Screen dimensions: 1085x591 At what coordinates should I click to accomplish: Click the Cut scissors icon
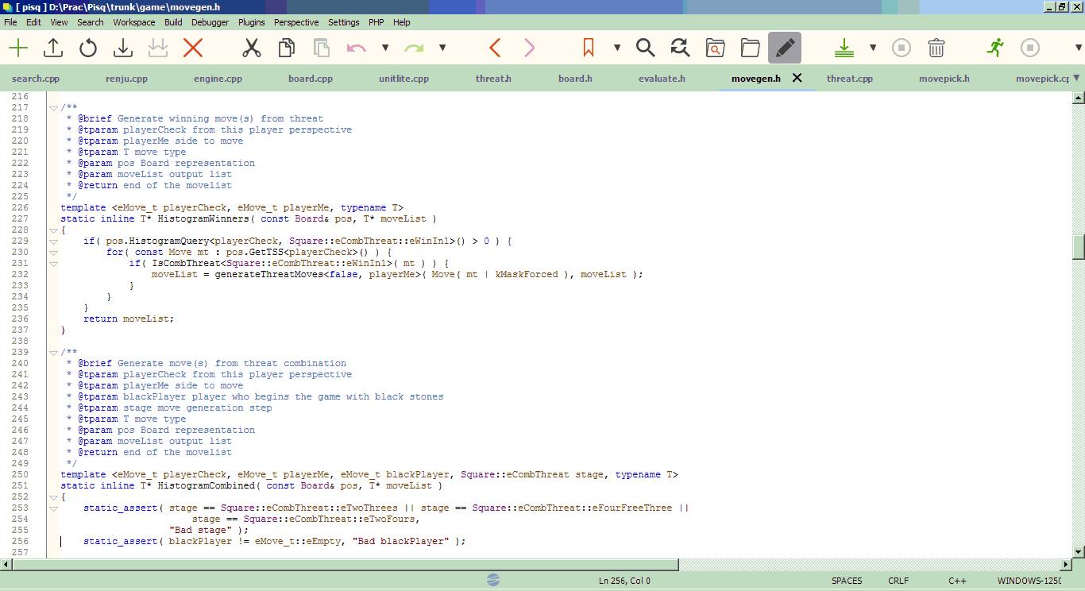coord(252,48)
